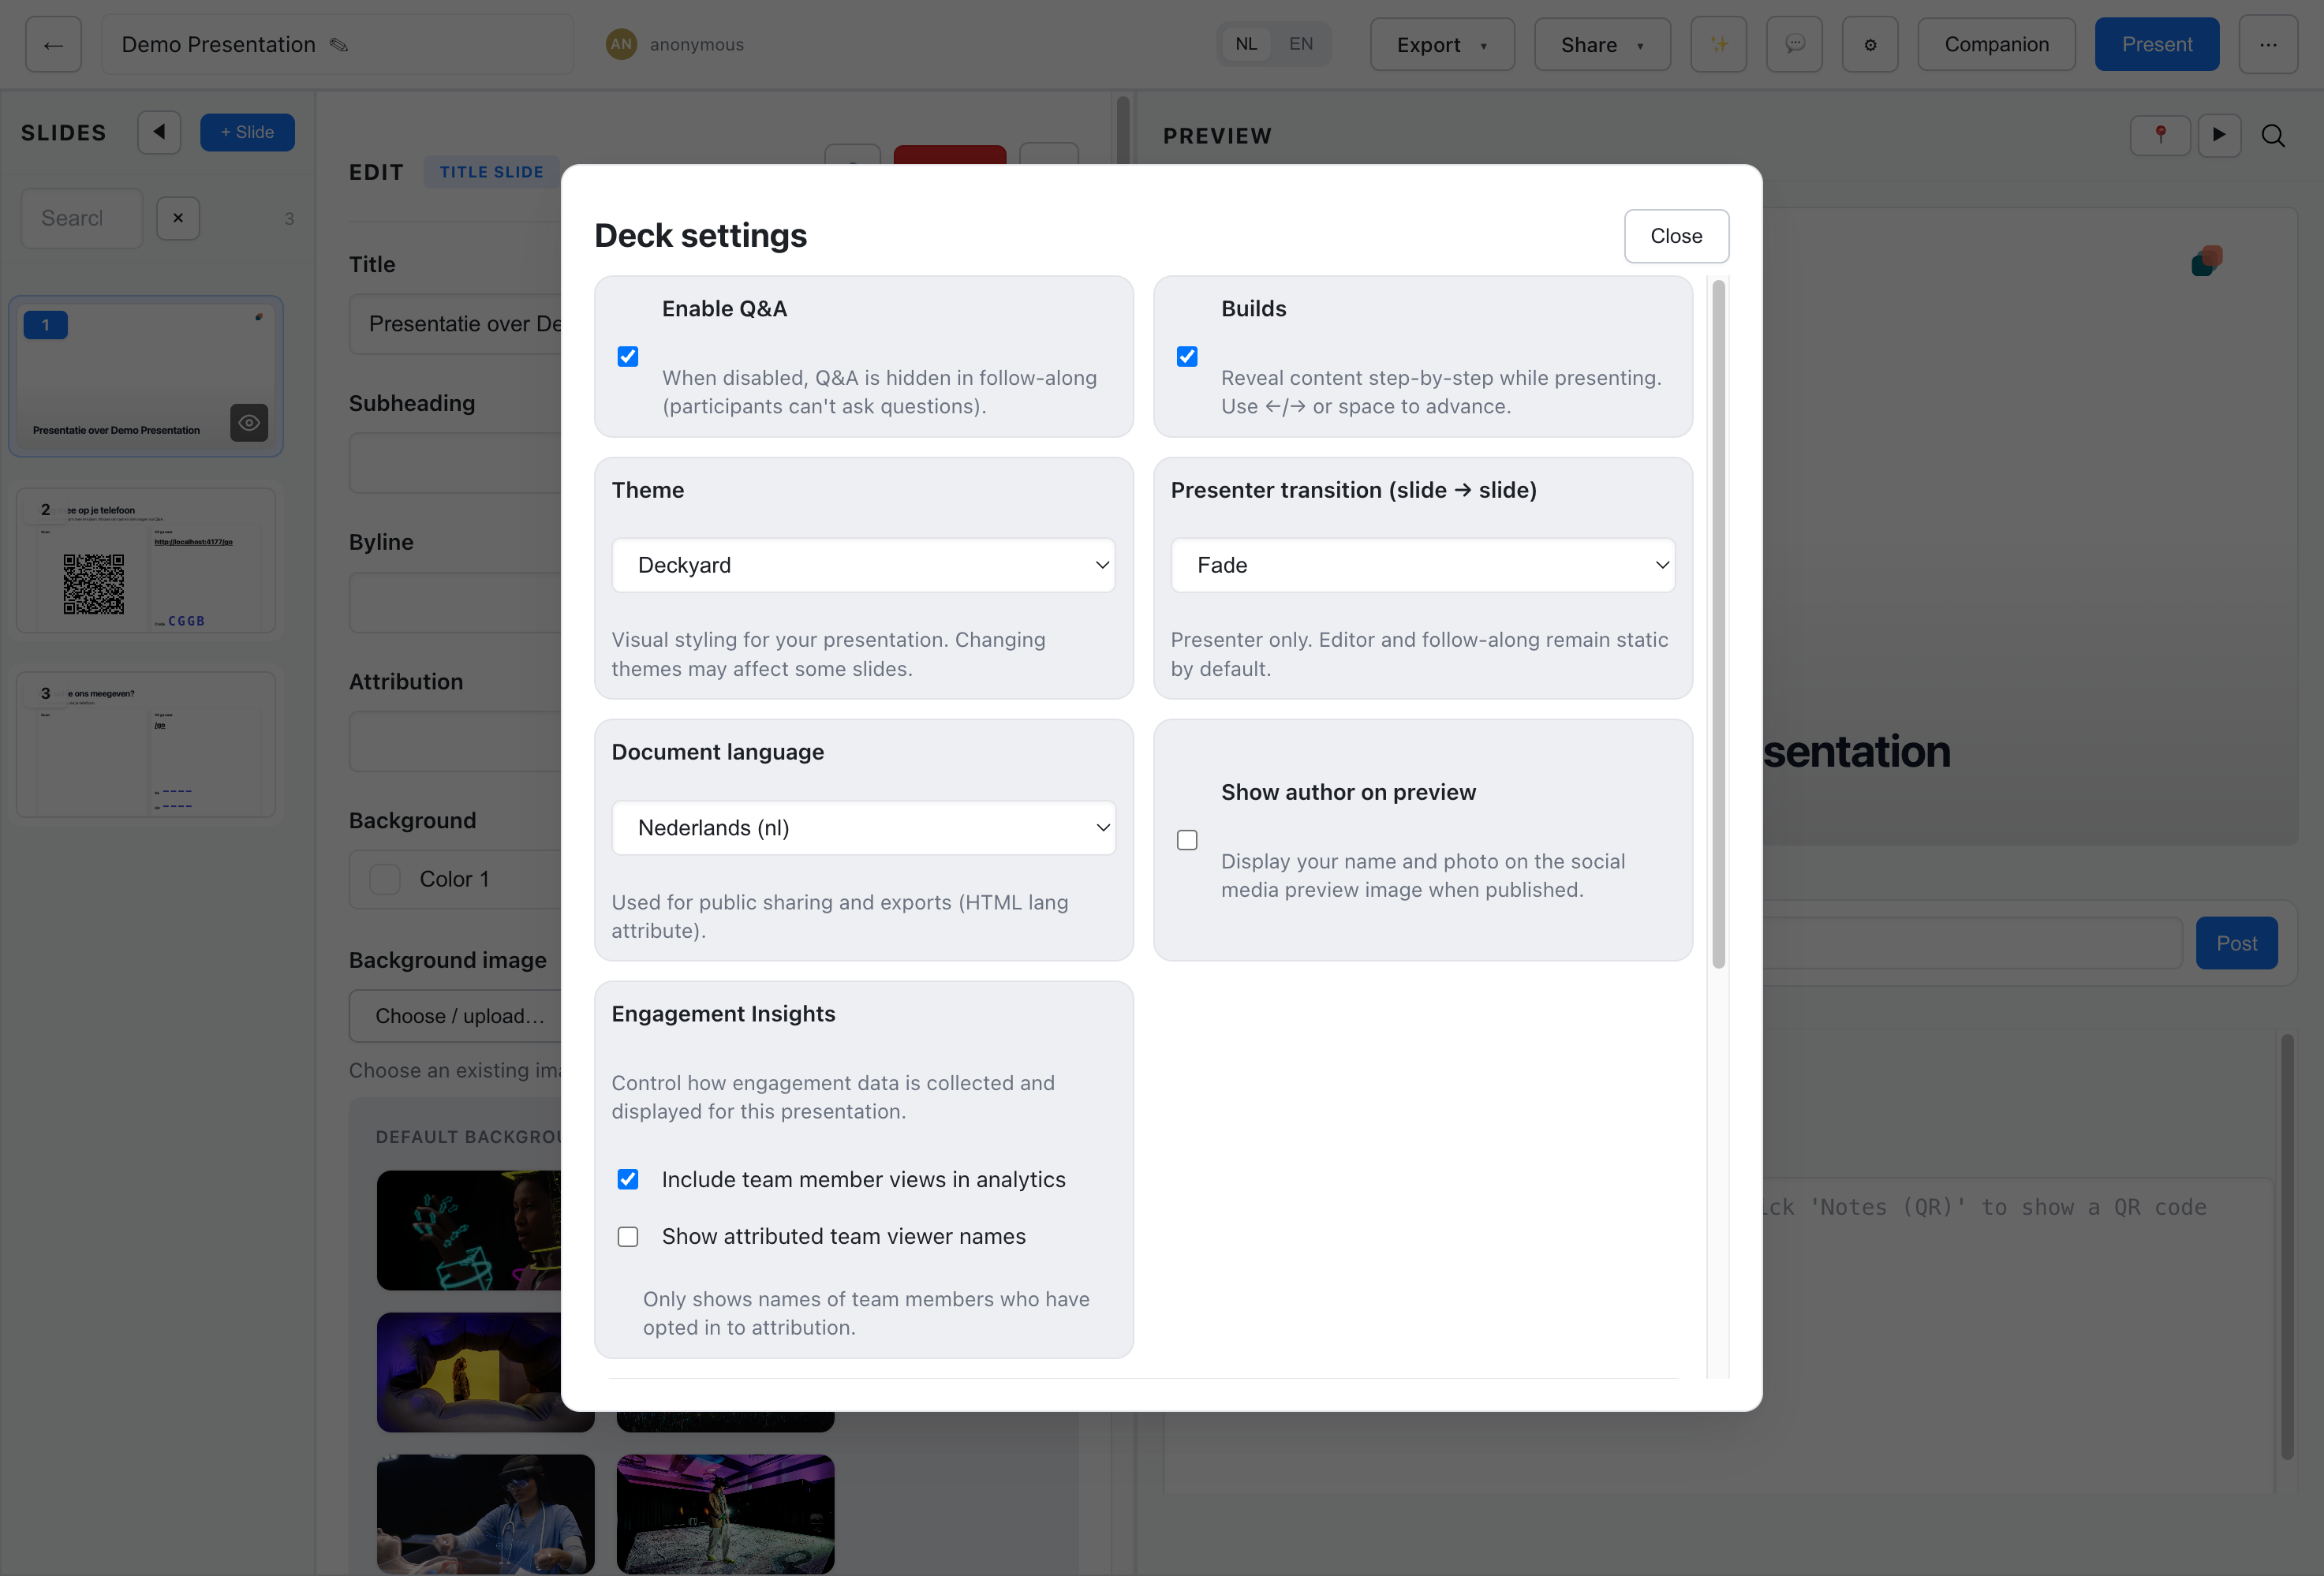Clear the slide search with X
The width and height of the screenshot is (2324, 1576).
pos(178,218)
